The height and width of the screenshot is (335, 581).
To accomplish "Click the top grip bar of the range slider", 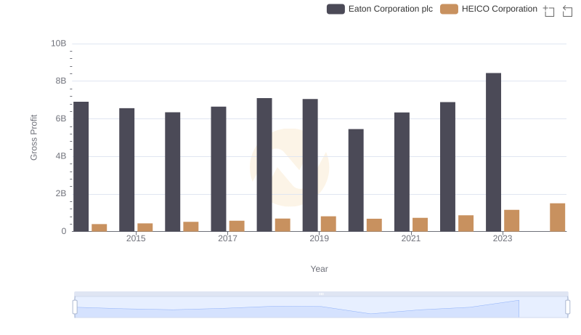I will (321, 294).
